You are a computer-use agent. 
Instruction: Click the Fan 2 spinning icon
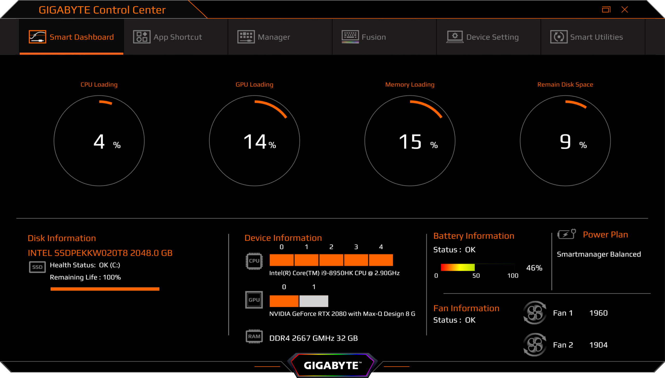pyautogui.click(x=535, y=345)
